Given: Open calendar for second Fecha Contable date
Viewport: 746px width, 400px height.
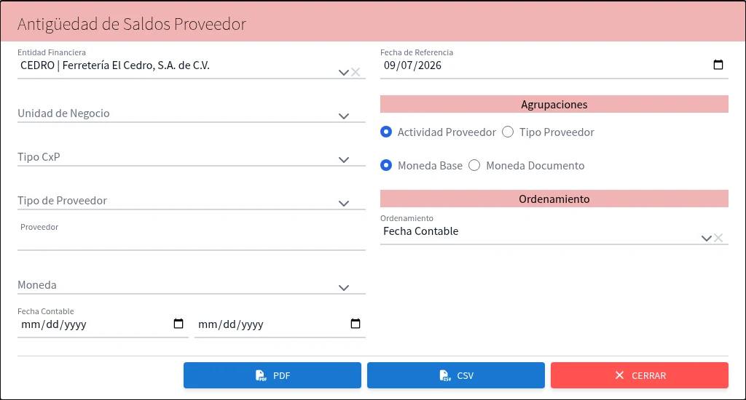Looking at the screenshot, I should coord(356,324).
